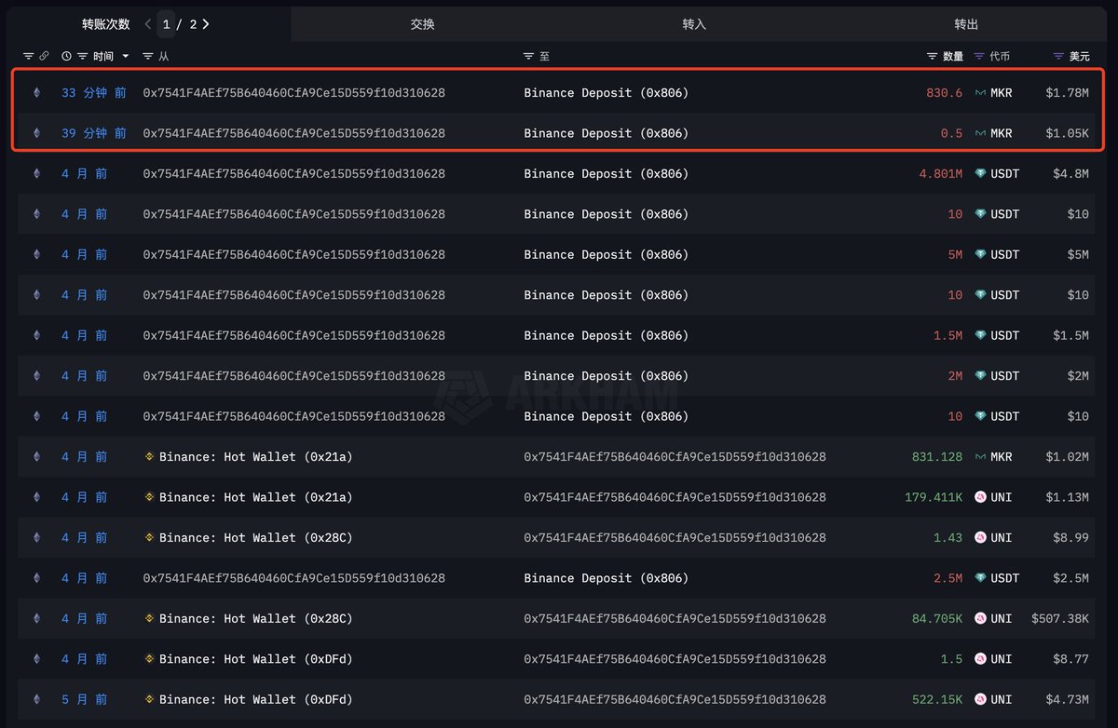Click UNI token icon in 522.15K row
This screenshot has width=1118, height=728.
pos(980,699)
